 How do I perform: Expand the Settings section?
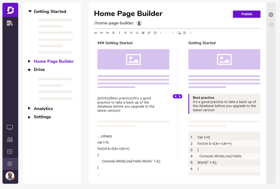[30, 117]
